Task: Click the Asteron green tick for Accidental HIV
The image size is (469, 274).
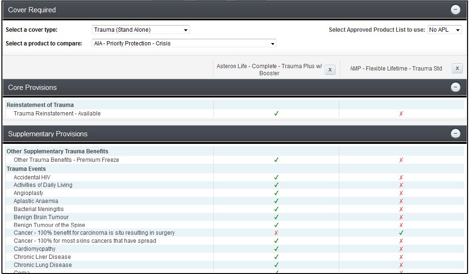Action: pos(276,177)
